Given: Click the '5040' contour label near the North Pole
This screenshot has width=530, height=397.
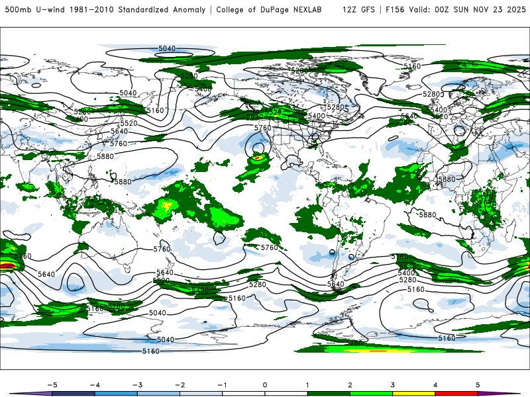Looking at the screenshot, I should 167,48.
